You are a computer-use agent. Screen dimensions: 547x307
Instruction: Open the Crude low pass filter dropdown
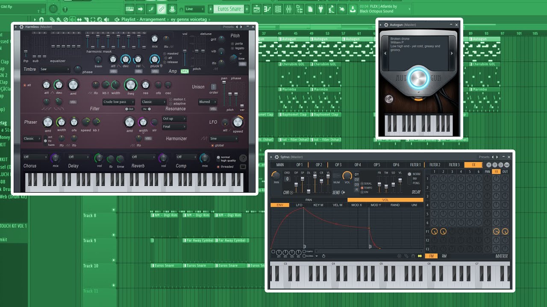point(119,102)
